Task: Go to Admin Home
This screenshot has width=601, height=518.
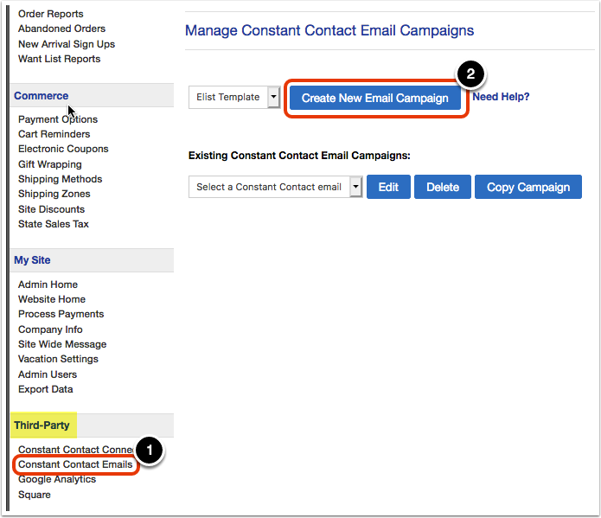Action: [48, 285]
